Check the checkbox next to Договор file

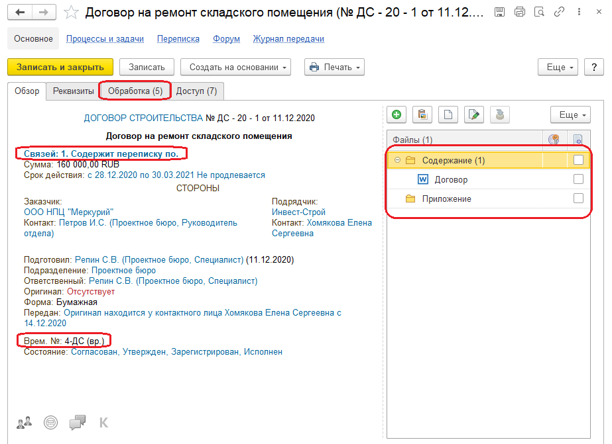click(579, 179)
